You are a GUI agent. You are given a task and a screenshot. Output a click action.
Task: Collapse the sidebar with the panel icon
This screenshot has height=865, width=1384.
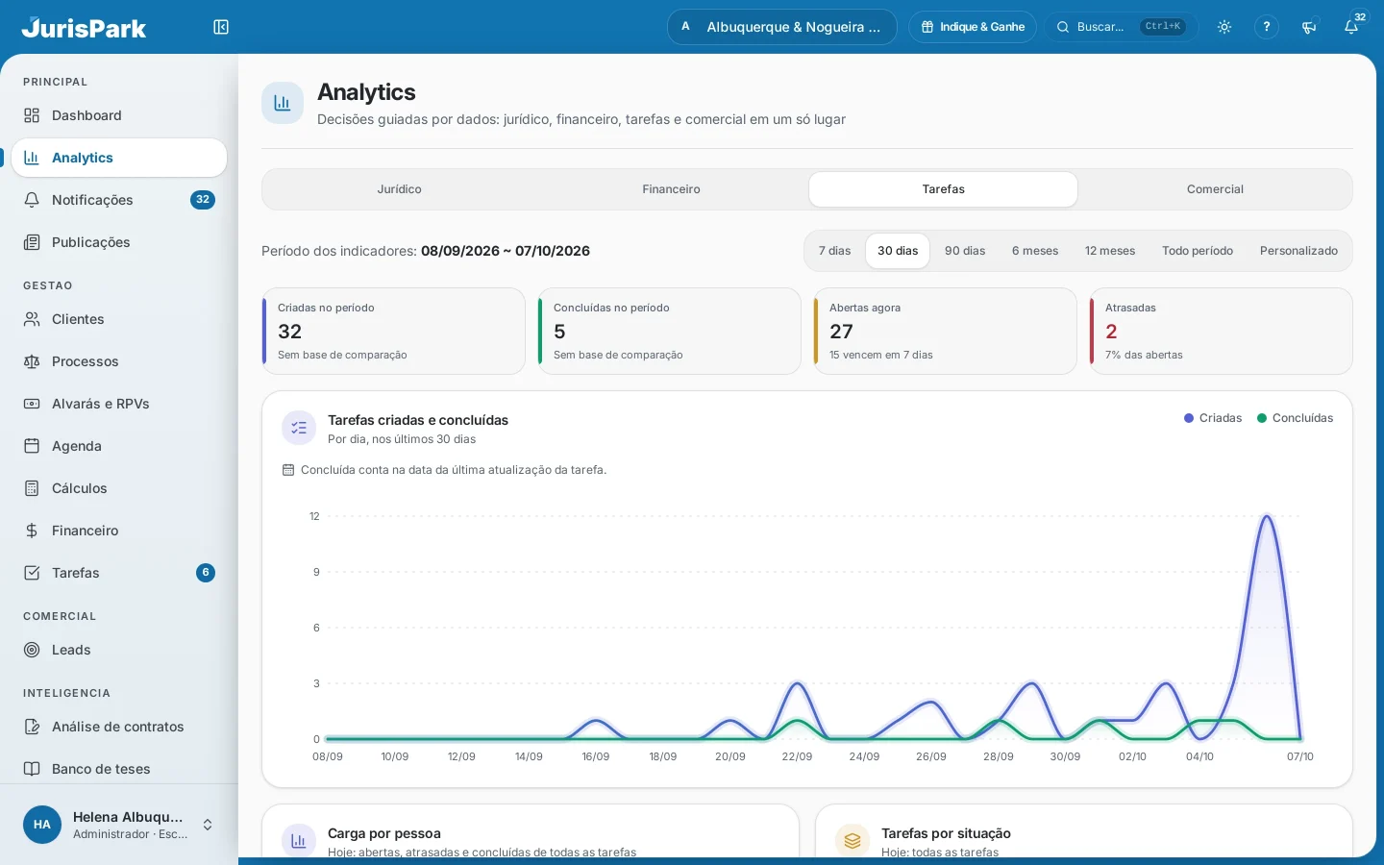tap(221, 27)
